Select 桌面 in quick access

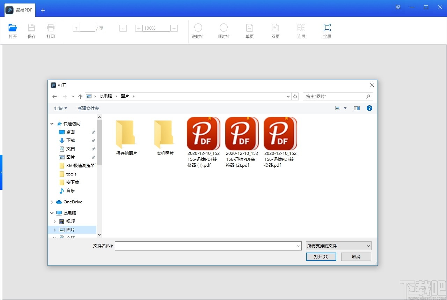pyautogui.click(x=71, y=132)
